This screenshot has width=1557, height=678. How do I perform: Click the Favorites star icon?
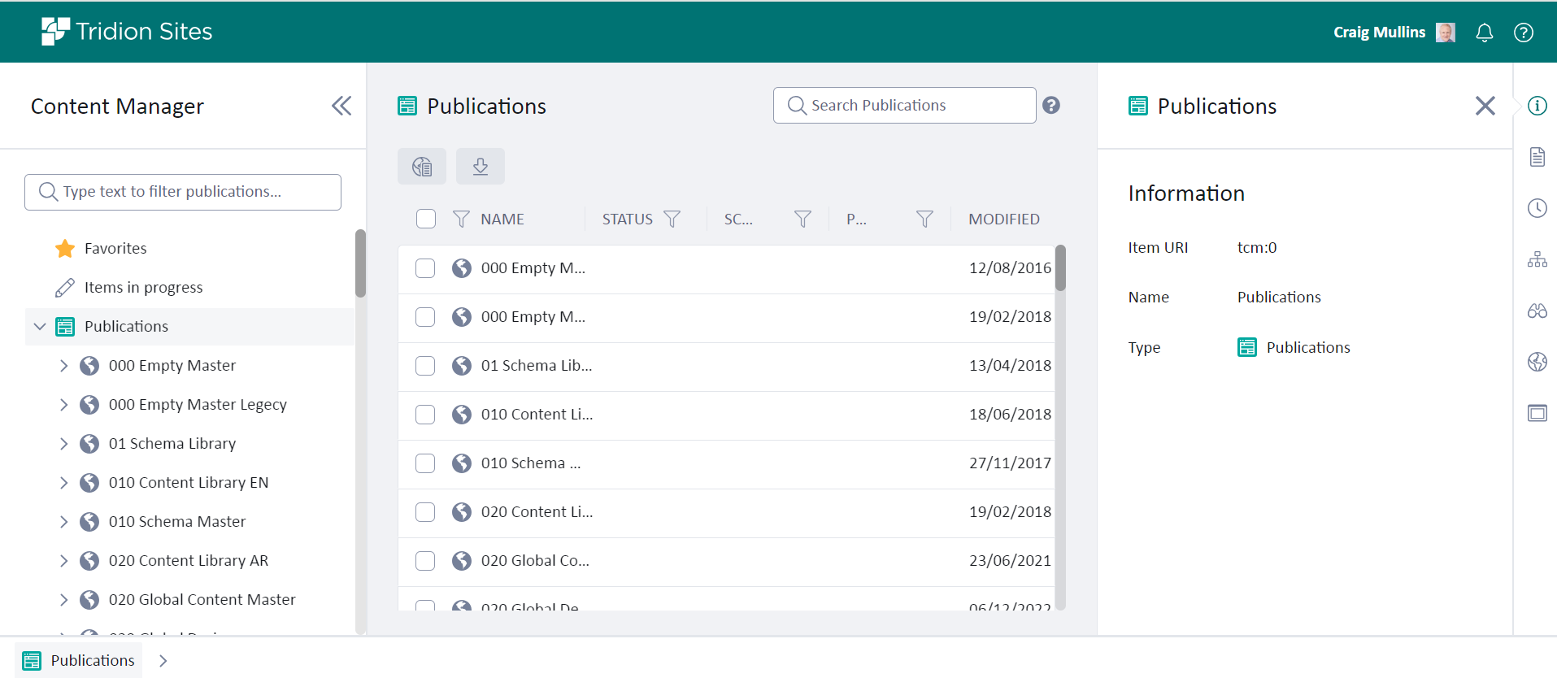point(65,248)
